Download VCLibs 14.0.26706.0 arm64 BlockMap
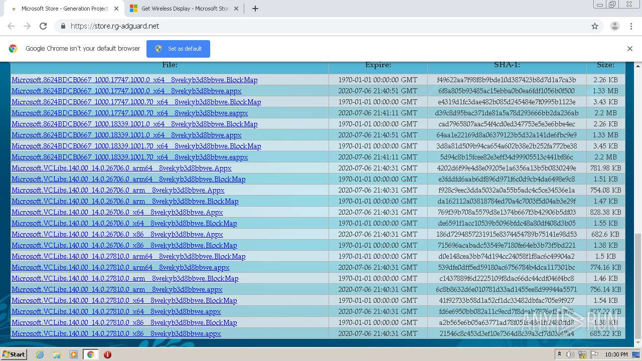The image size is (642, 361). (128, 179)
